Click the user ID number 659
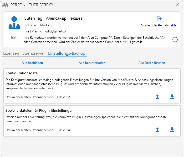The width and height of the screenshot is (184, 157). point(14,38)
